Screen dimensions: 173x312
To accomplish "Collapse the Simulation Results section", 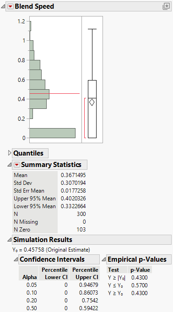I will (x=9, y=240).
